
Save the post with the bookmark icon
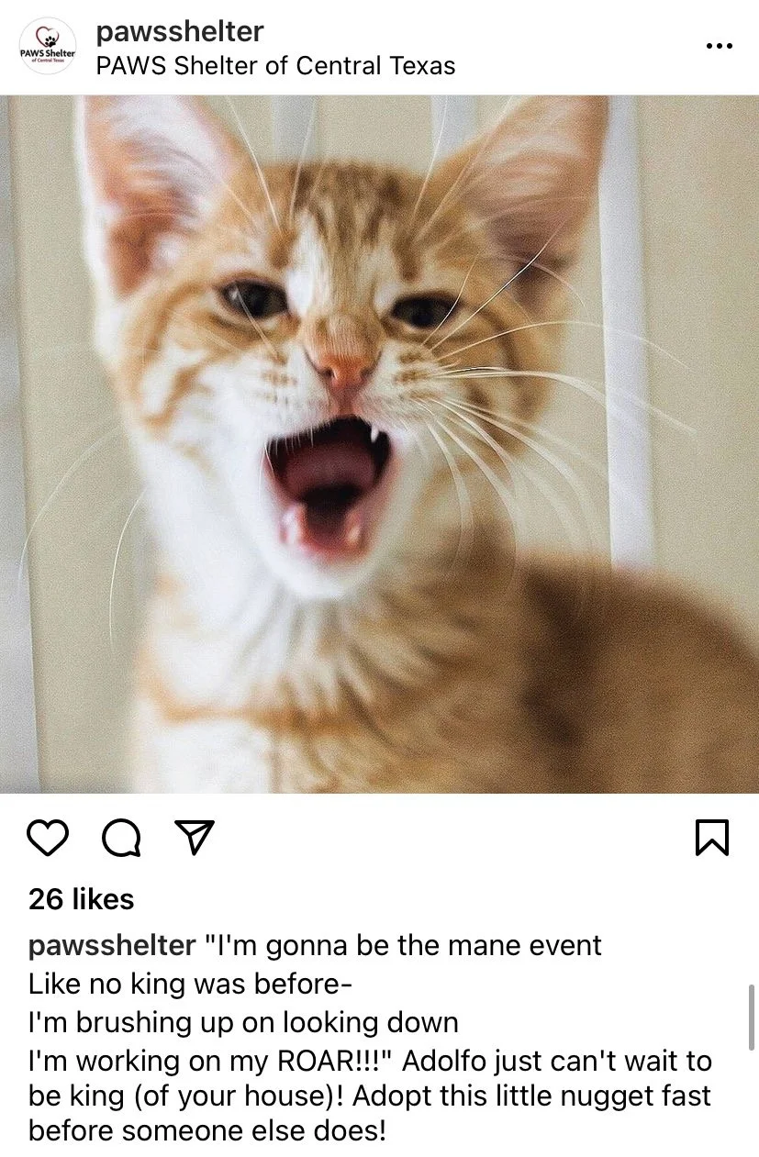pos(712,837)
